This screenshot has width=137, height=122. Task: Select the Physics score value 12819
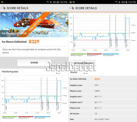pyautogui.click(x=97, y=91)
